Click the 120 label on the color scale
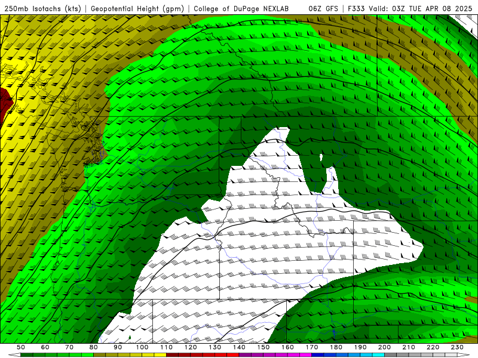The image size is (478, 358). tap(191, 347)
